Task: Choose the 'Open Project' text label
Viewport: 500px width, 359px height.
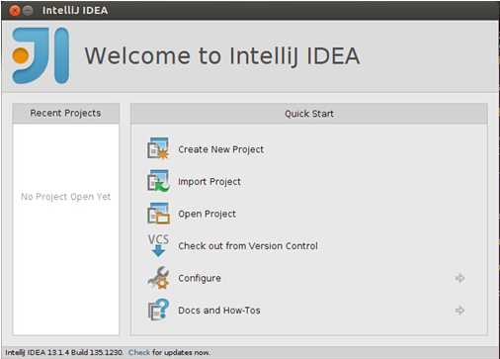Action: point(207,214)
